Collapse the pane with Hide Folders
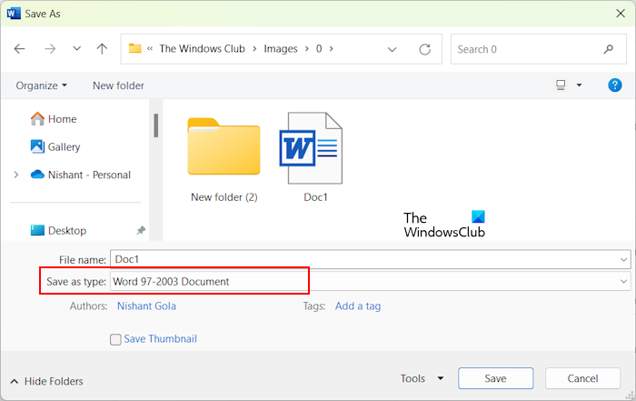 click(x=46, y=381)
